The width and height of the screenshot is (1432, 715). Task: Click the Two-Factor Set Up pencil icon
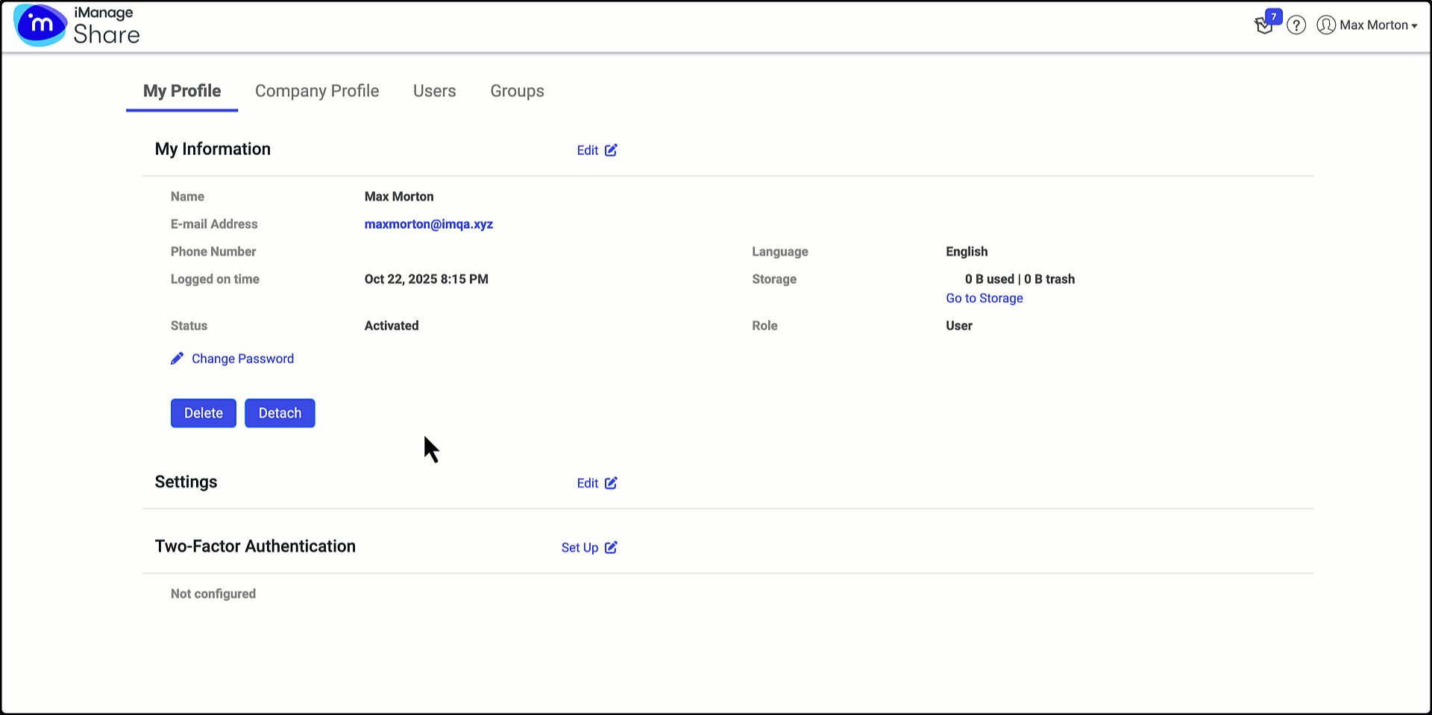pos(611,547)
